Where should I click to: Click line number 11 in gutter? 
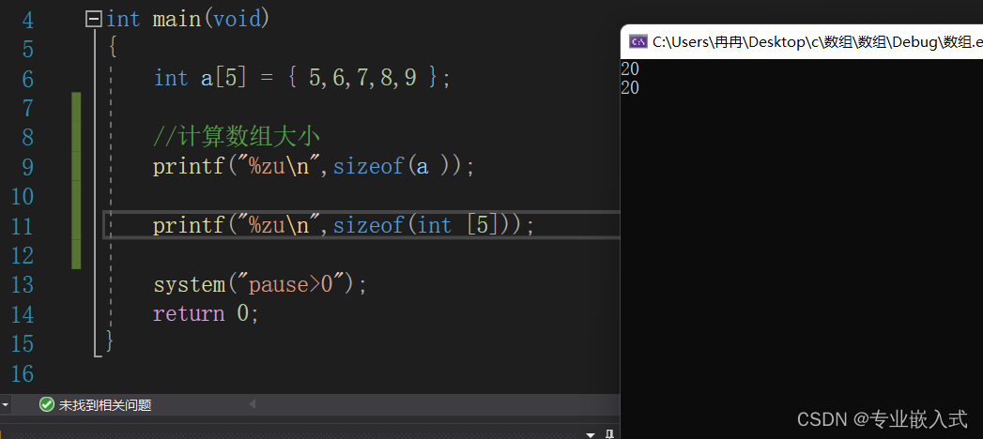[22, 226]
